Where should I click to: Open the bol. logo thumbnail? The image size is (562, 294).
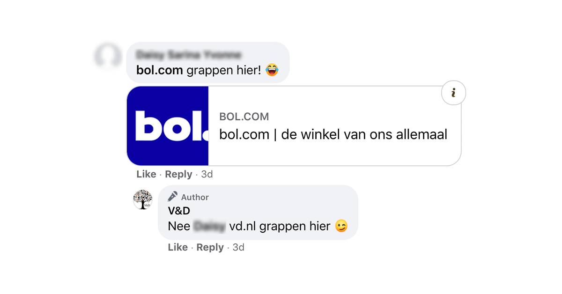coord(168,126)
